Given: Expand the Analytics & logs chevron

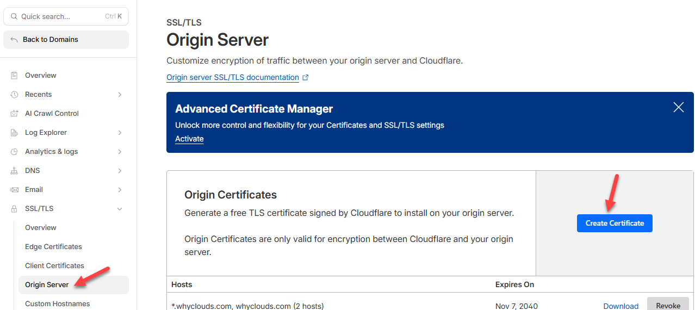Looking at the screenshot, I should pyautogui.click(x=120, y=152).
